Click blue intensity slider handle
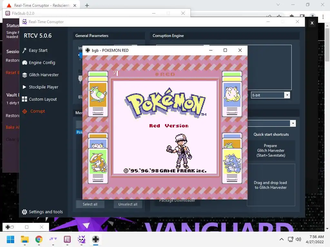This screenshot has width=330, height=247. tap(80, 56)
